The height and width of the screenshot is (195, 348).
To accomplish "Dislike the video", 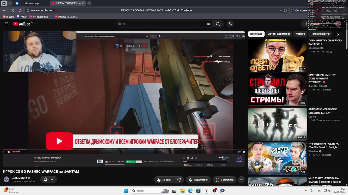I will (179, 180).
